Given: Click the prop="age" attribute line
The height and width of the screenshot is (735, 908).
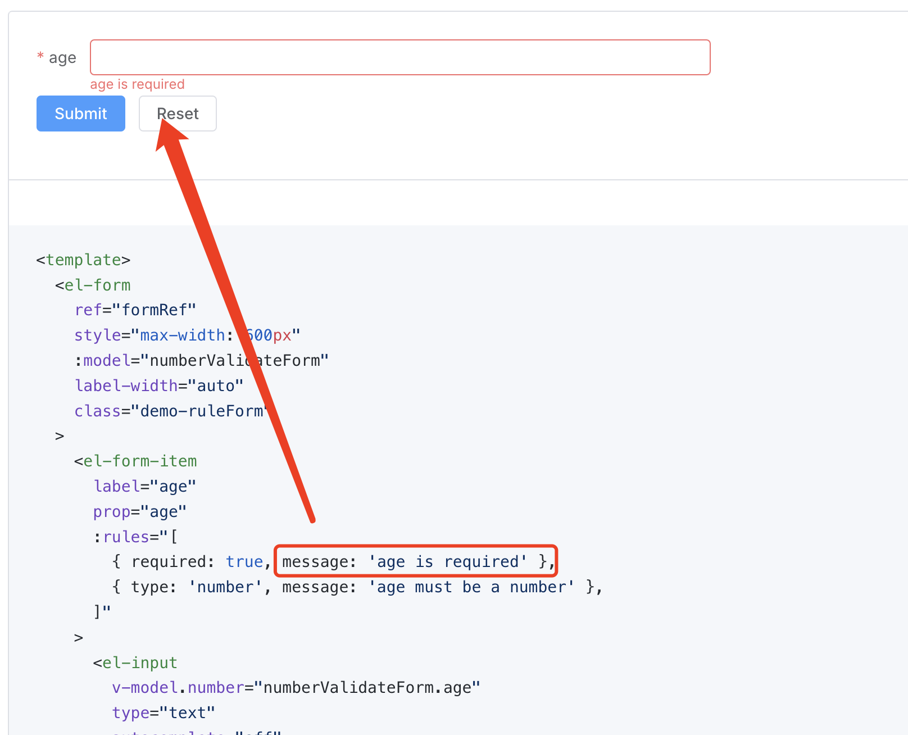Looking at the screenshot, I should 140,512.
